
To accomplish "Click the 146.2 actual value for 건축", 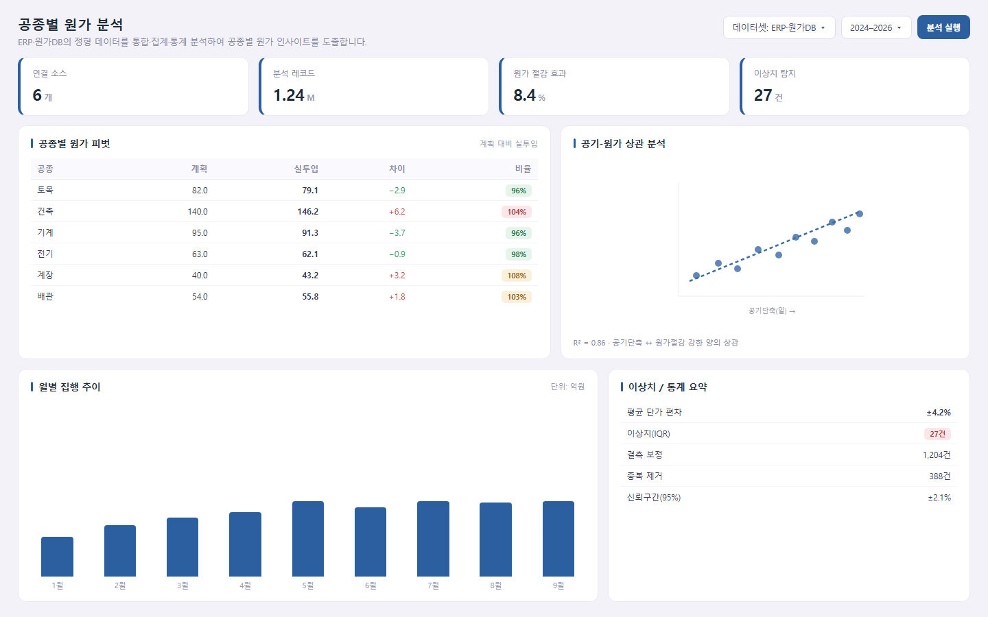I will click(x=308, y=212).
